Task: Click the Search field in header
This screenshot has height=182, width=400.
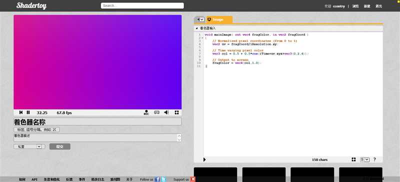Action: [142, 5]
